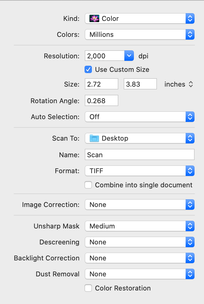Open the Auto Selection dropdown
204x304 pixels.
[x=190, y=117]
